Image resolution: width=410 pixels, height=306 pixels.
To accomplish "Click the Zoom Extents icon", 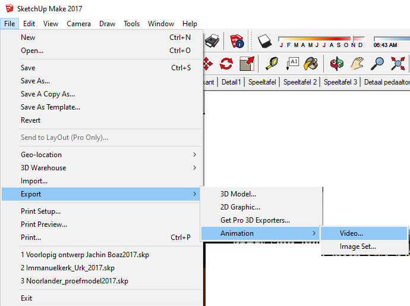I will point(398,64).
